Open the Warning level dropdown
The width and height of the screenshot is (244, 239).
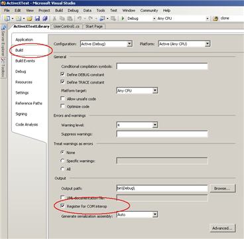coord(155,125)
